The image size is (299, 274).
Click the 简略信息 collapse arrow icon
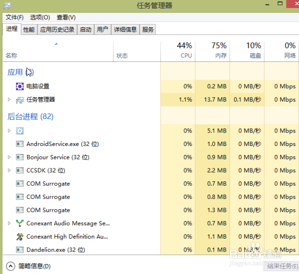[10, 266]
